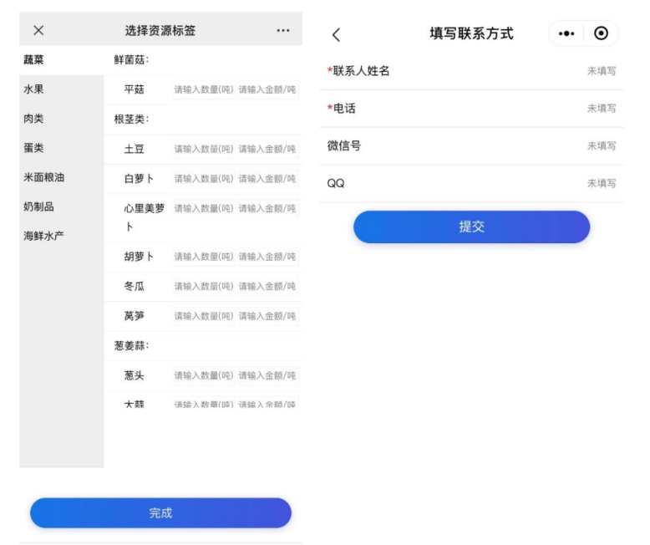This screenshot has height=545, width=650.
Task: Click the price field for 土豆
Action: 267,149
